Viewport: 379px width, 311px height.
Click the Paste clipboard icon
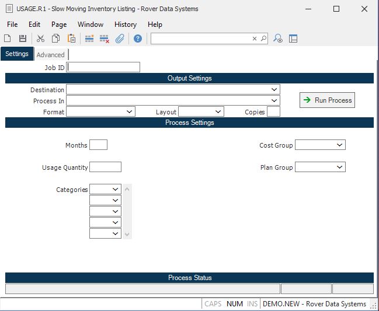[71, 39]
